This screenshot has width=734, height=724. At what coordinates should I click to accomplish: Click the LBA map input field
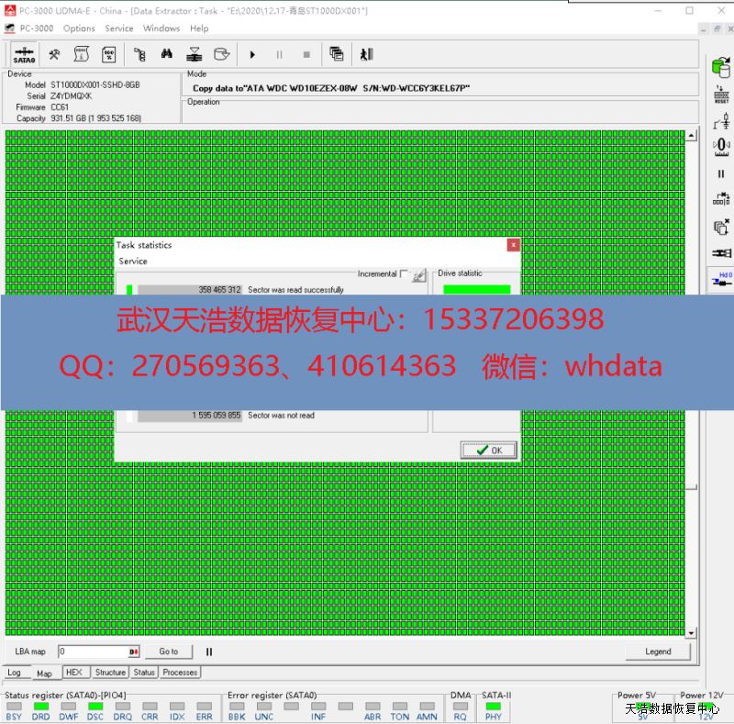[93, 652]
